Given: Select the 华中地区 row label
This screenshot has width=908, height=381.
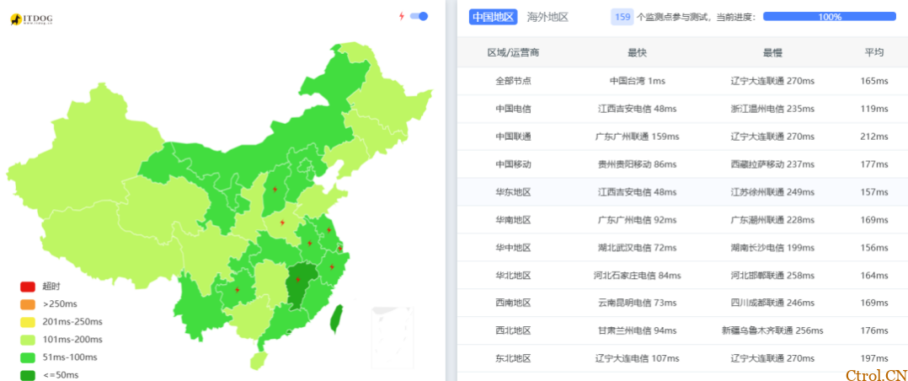Looking at the screenshot, I should pos(513,248).
